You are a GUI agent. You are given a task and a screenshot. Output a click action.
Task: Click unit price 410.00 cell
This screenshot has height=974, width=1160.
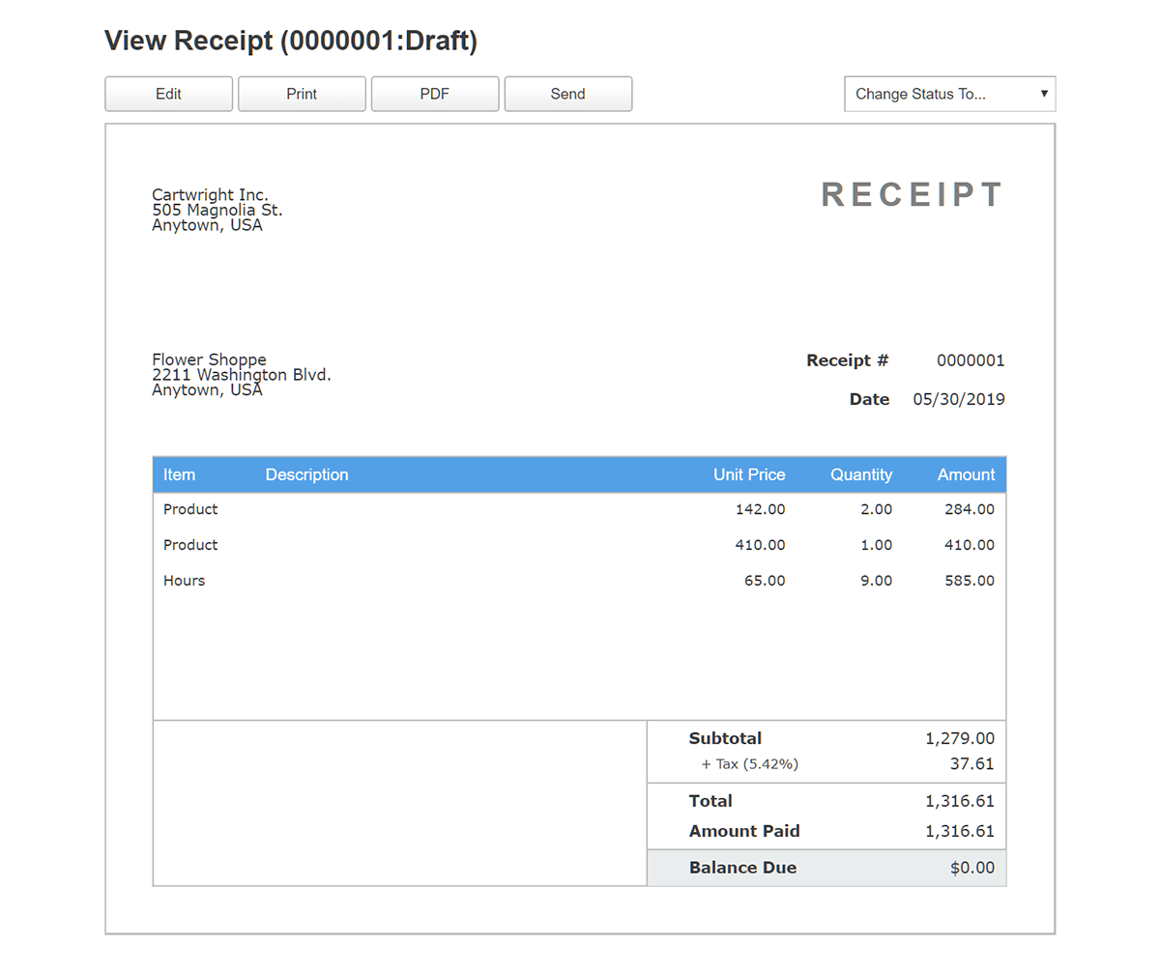(x=760, y=545)
